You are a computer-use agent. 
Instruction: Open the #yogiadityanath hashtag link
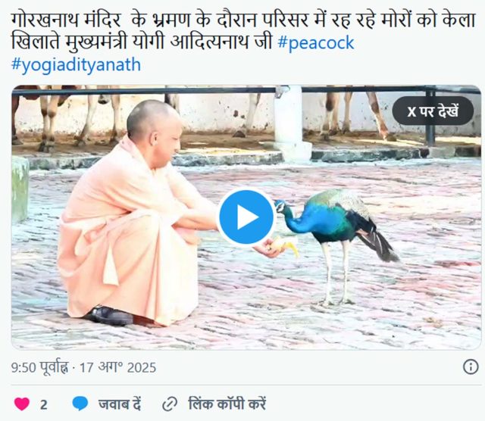[76, 64]
